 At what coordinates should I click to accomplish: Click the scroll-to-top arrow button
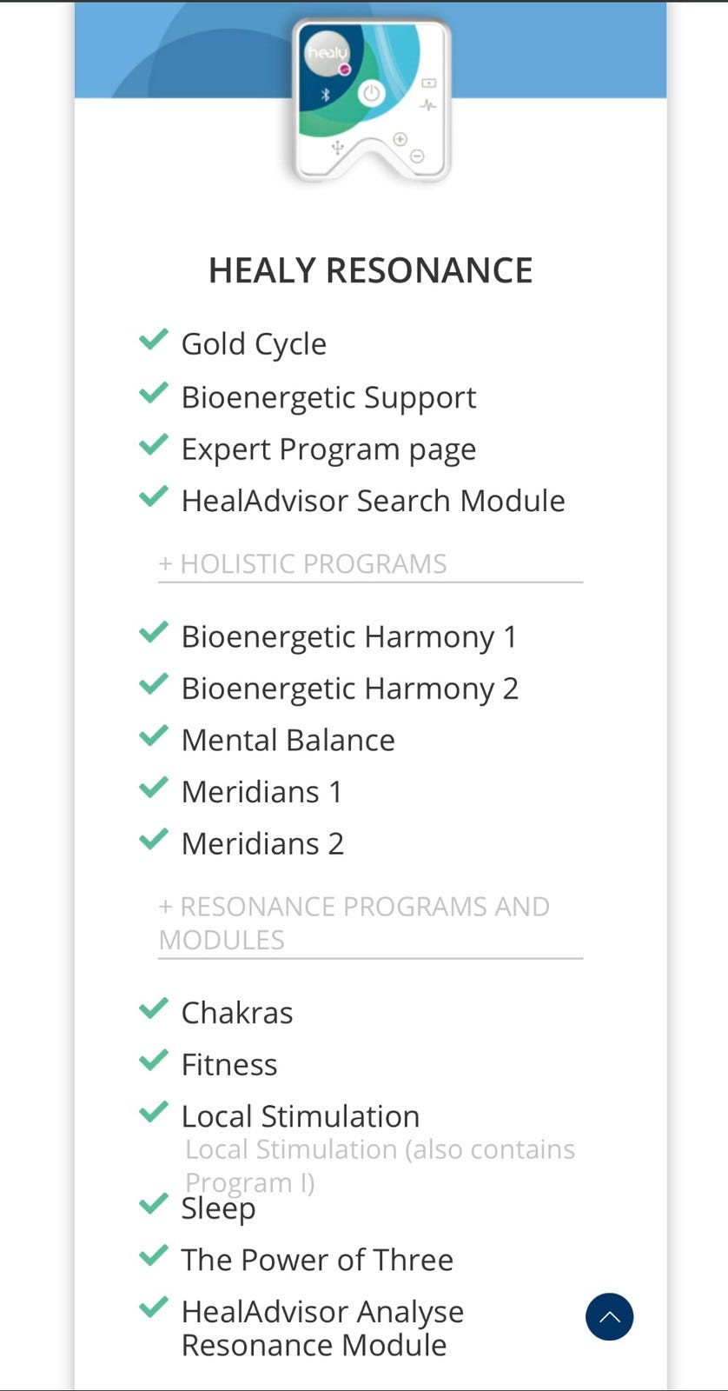click(x=609, y=1316)
